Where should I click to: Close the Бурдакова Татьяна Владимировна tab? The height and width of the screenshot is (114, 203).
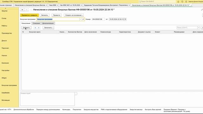point(129,5)
